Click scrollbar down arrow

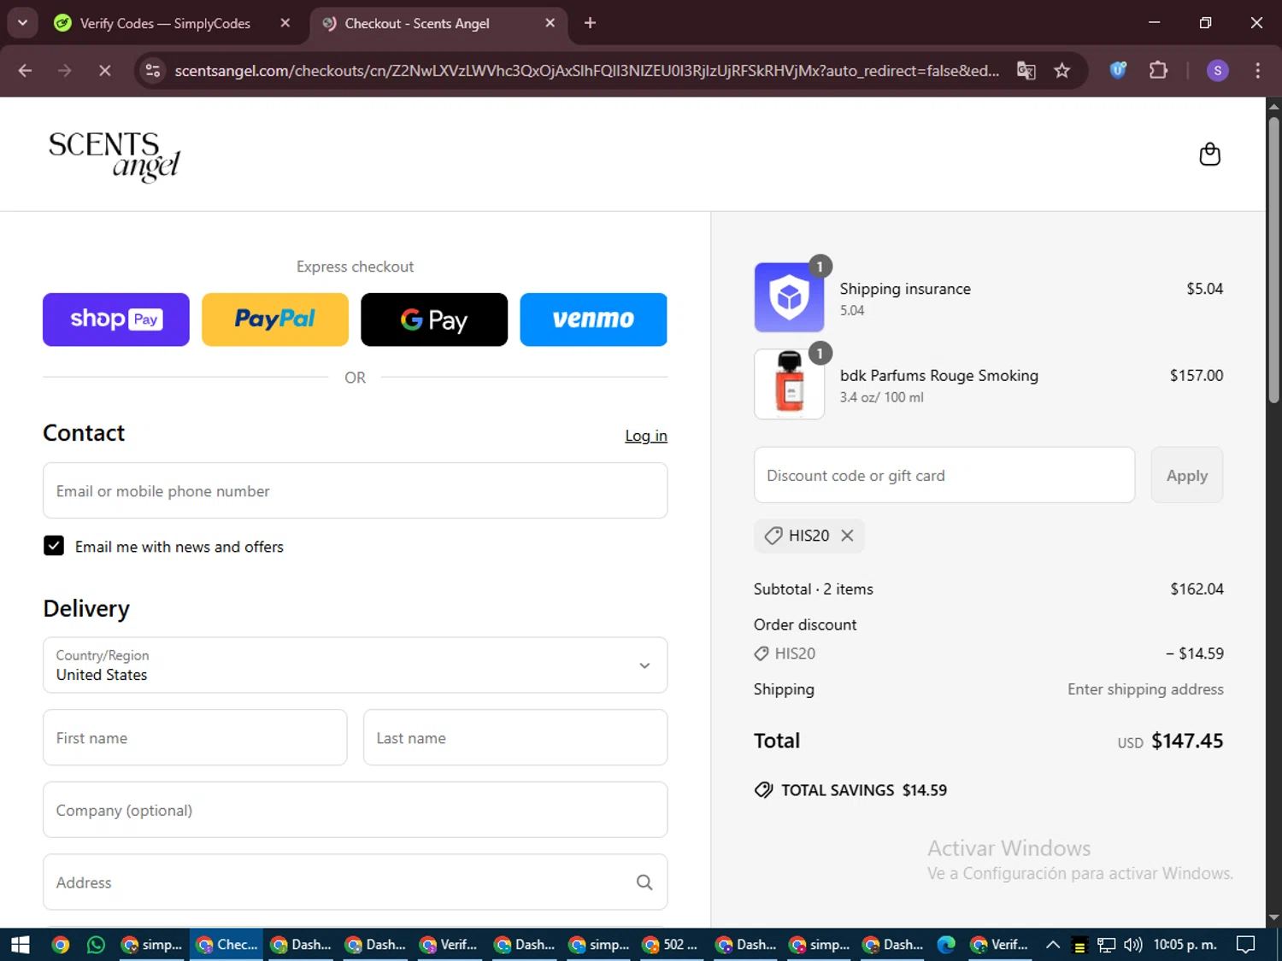point(1274,917)
